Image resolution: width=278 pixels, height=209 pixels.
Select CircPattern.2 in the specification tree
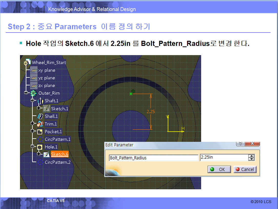(x=57, y=162)
